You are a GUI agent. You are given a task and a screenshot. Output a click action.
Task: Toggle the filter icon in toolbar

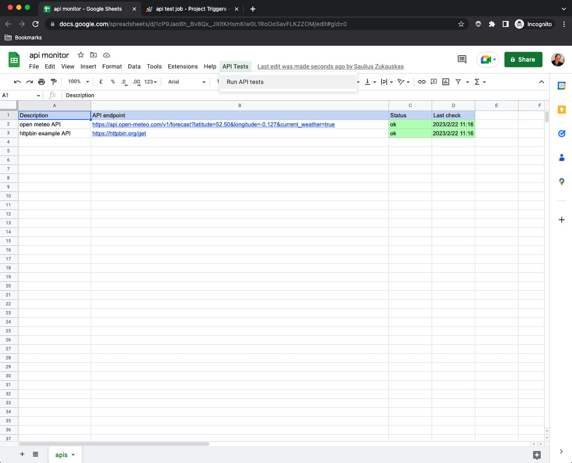point(458,82)
